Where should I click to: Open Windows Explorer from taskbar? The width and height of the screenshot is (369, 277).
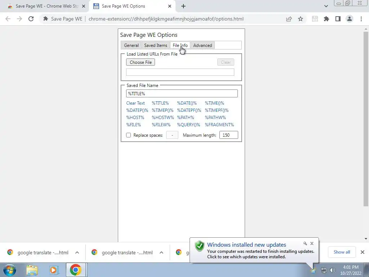(x=32, y=270)
